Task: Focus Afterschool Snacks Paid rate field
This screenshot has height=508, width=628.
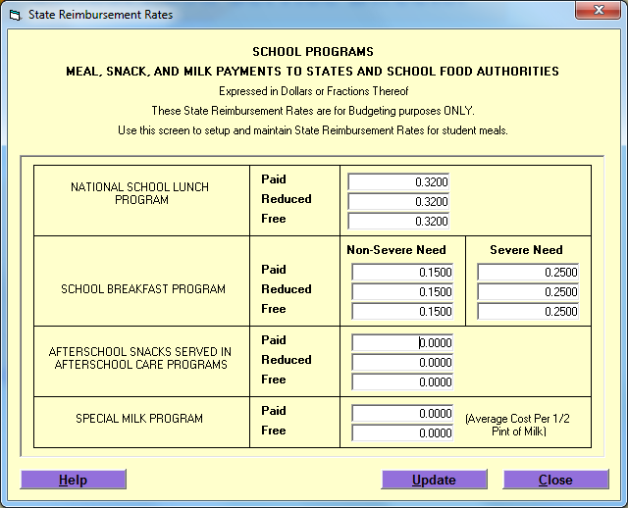Action: coord(402,343)
